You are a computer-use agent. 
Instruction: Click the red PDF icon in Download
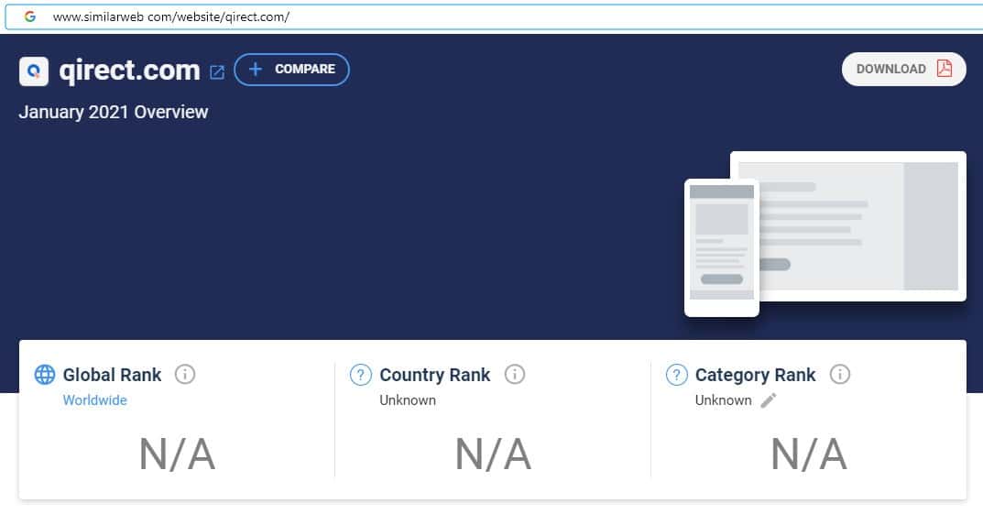[945, 69]
